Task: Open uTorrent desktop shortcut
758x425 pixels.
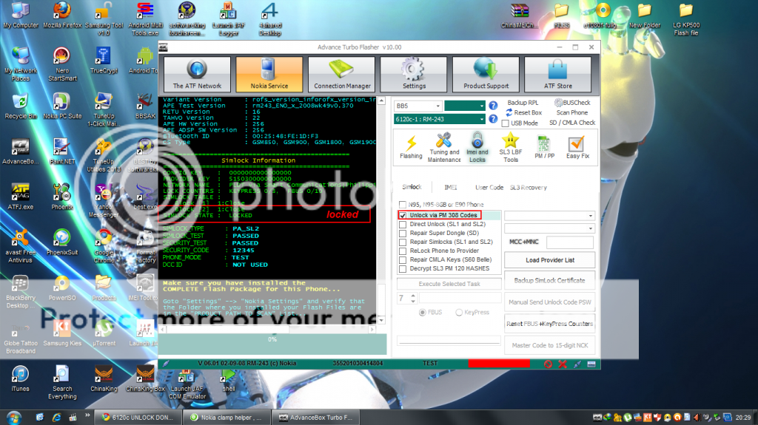Action: pyautogui.click(x=104, y=333)
